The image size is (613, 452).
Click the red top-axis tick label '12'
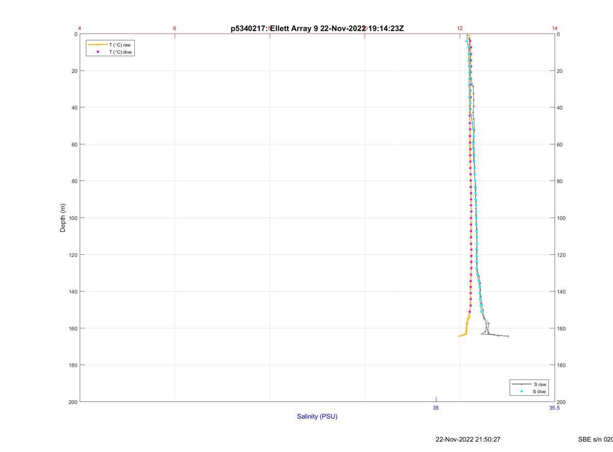[460, 29]
